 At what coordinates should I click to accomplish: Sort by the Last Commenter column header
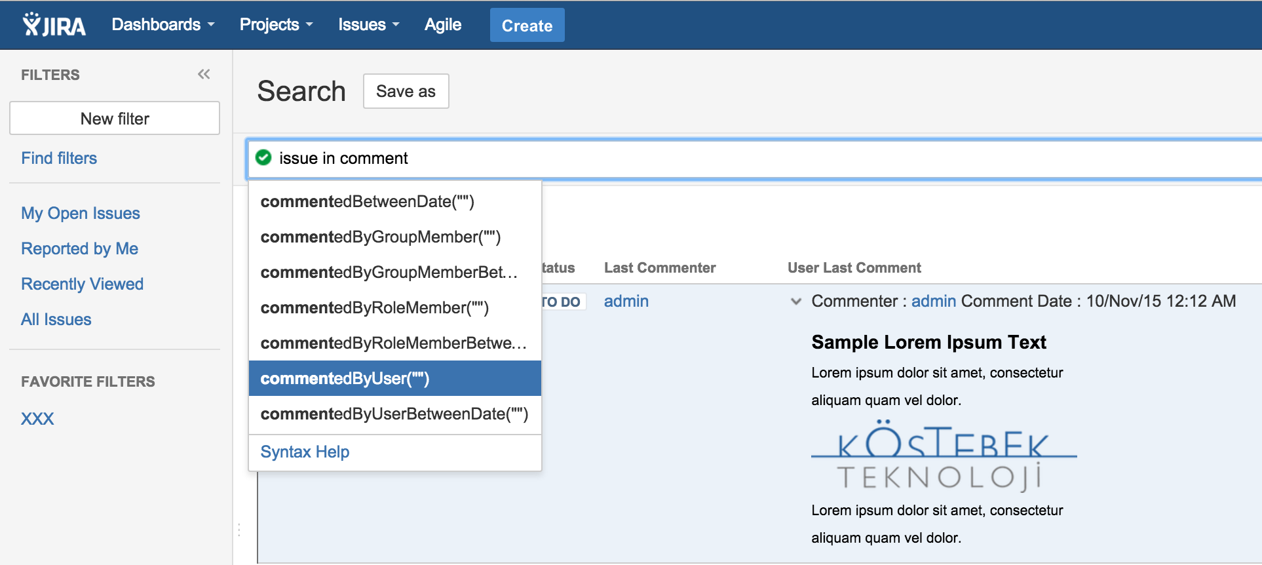pos(660,267)
